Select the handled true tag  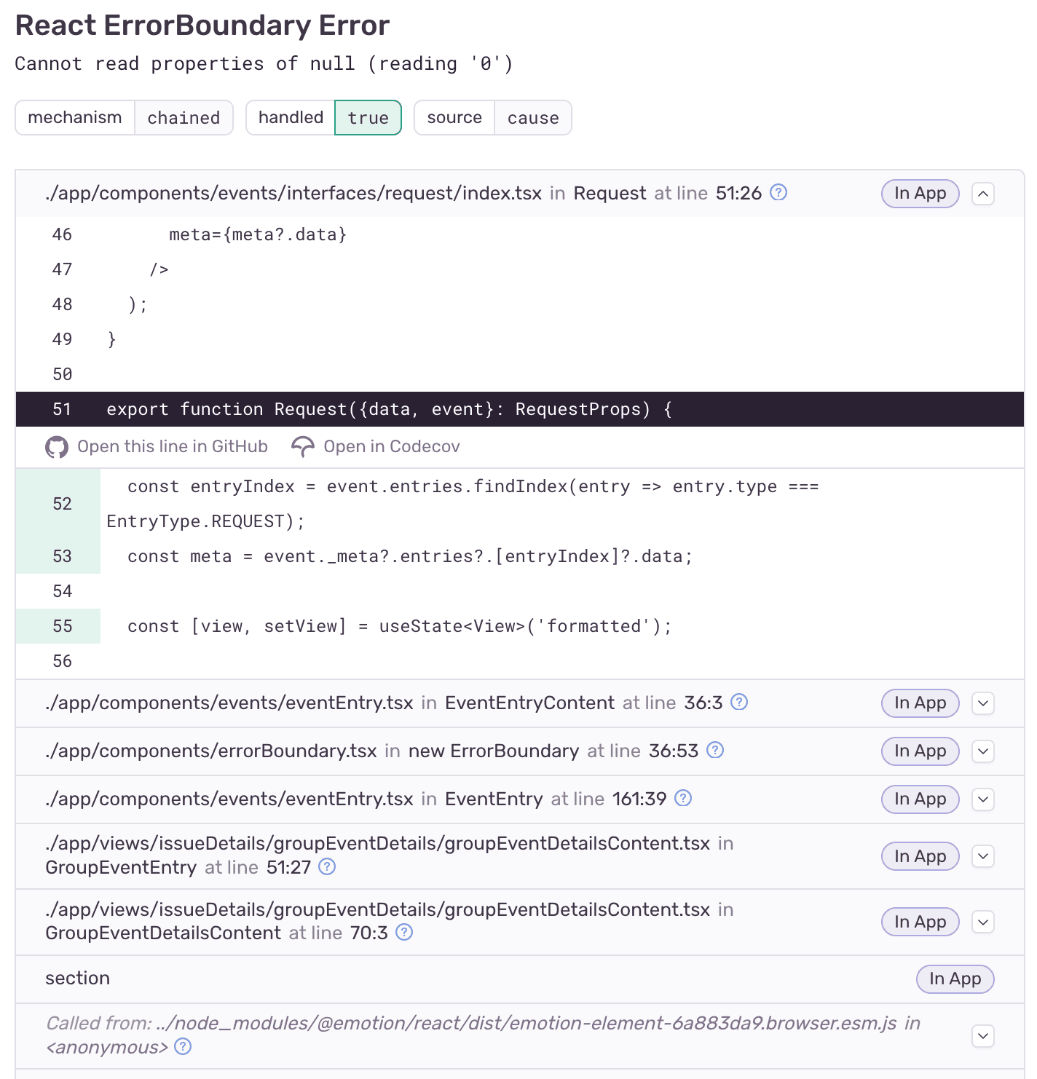(368, 117)
